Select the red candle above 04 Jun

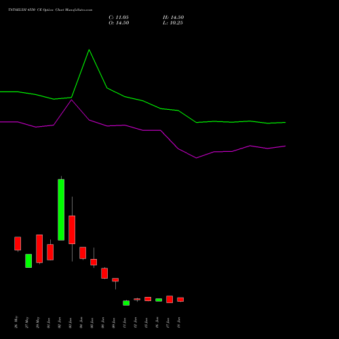coord(83,253)
